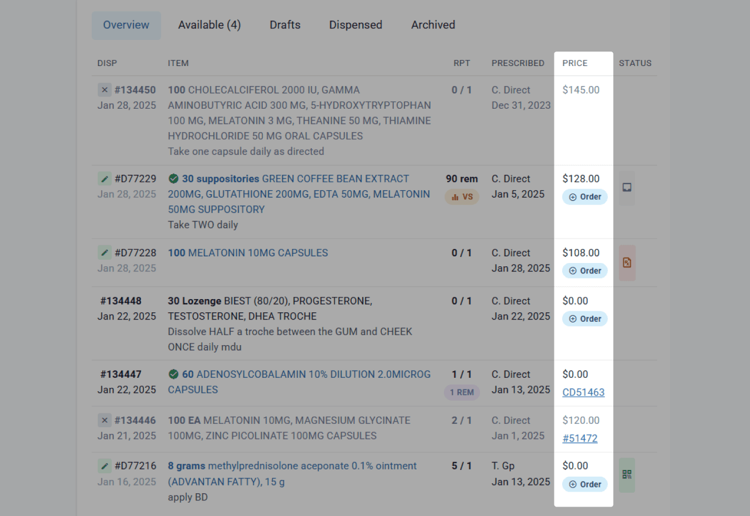Open 100 MELATONIN 10MG CAPSULES item

pos(248,252)
